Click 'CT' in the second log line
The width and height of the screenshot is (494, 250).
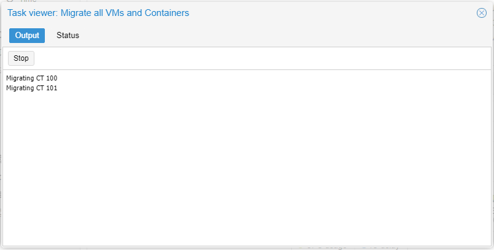(40, 88)
